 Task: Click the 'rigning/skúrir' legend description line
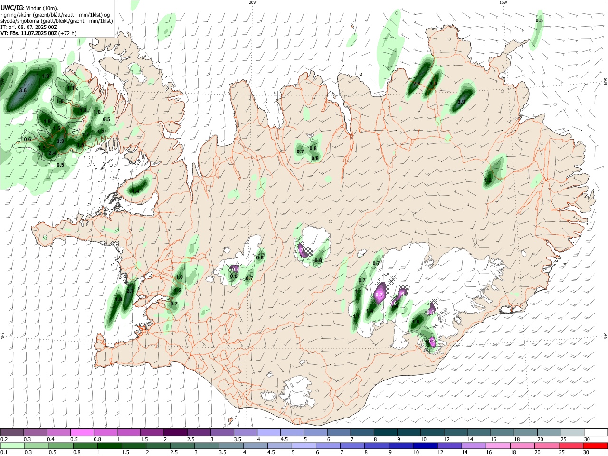pyautogui.click(x=55, y=14)
